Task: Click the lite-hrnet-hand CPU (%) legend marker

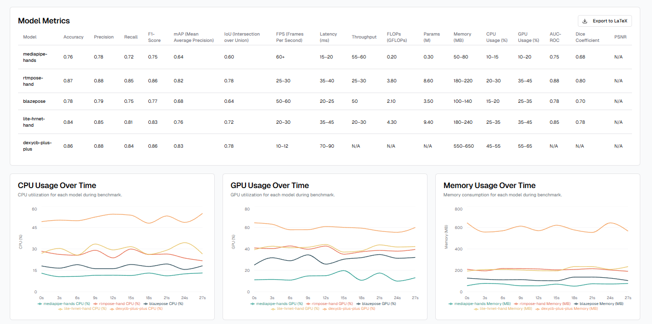Action: pyautogui.click(x=60, y=308)
